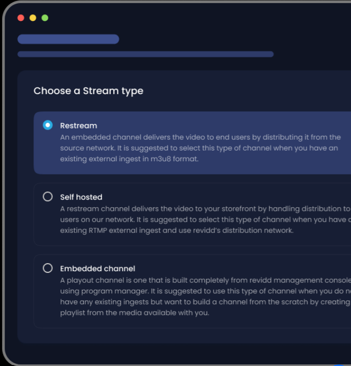
Task: Click the short blue placeholder title bar
Action: pos(68,39)
